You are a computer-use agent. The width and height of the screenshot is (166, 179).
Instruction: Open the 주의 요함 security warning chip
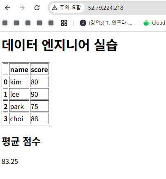coord(67,8)
